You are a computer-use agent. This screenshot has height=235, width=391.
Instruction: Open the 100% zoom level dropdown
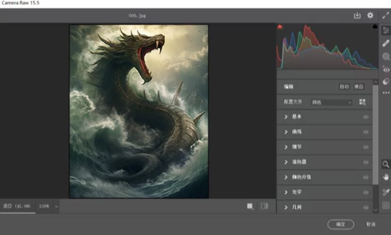click(x=49, y=206)
